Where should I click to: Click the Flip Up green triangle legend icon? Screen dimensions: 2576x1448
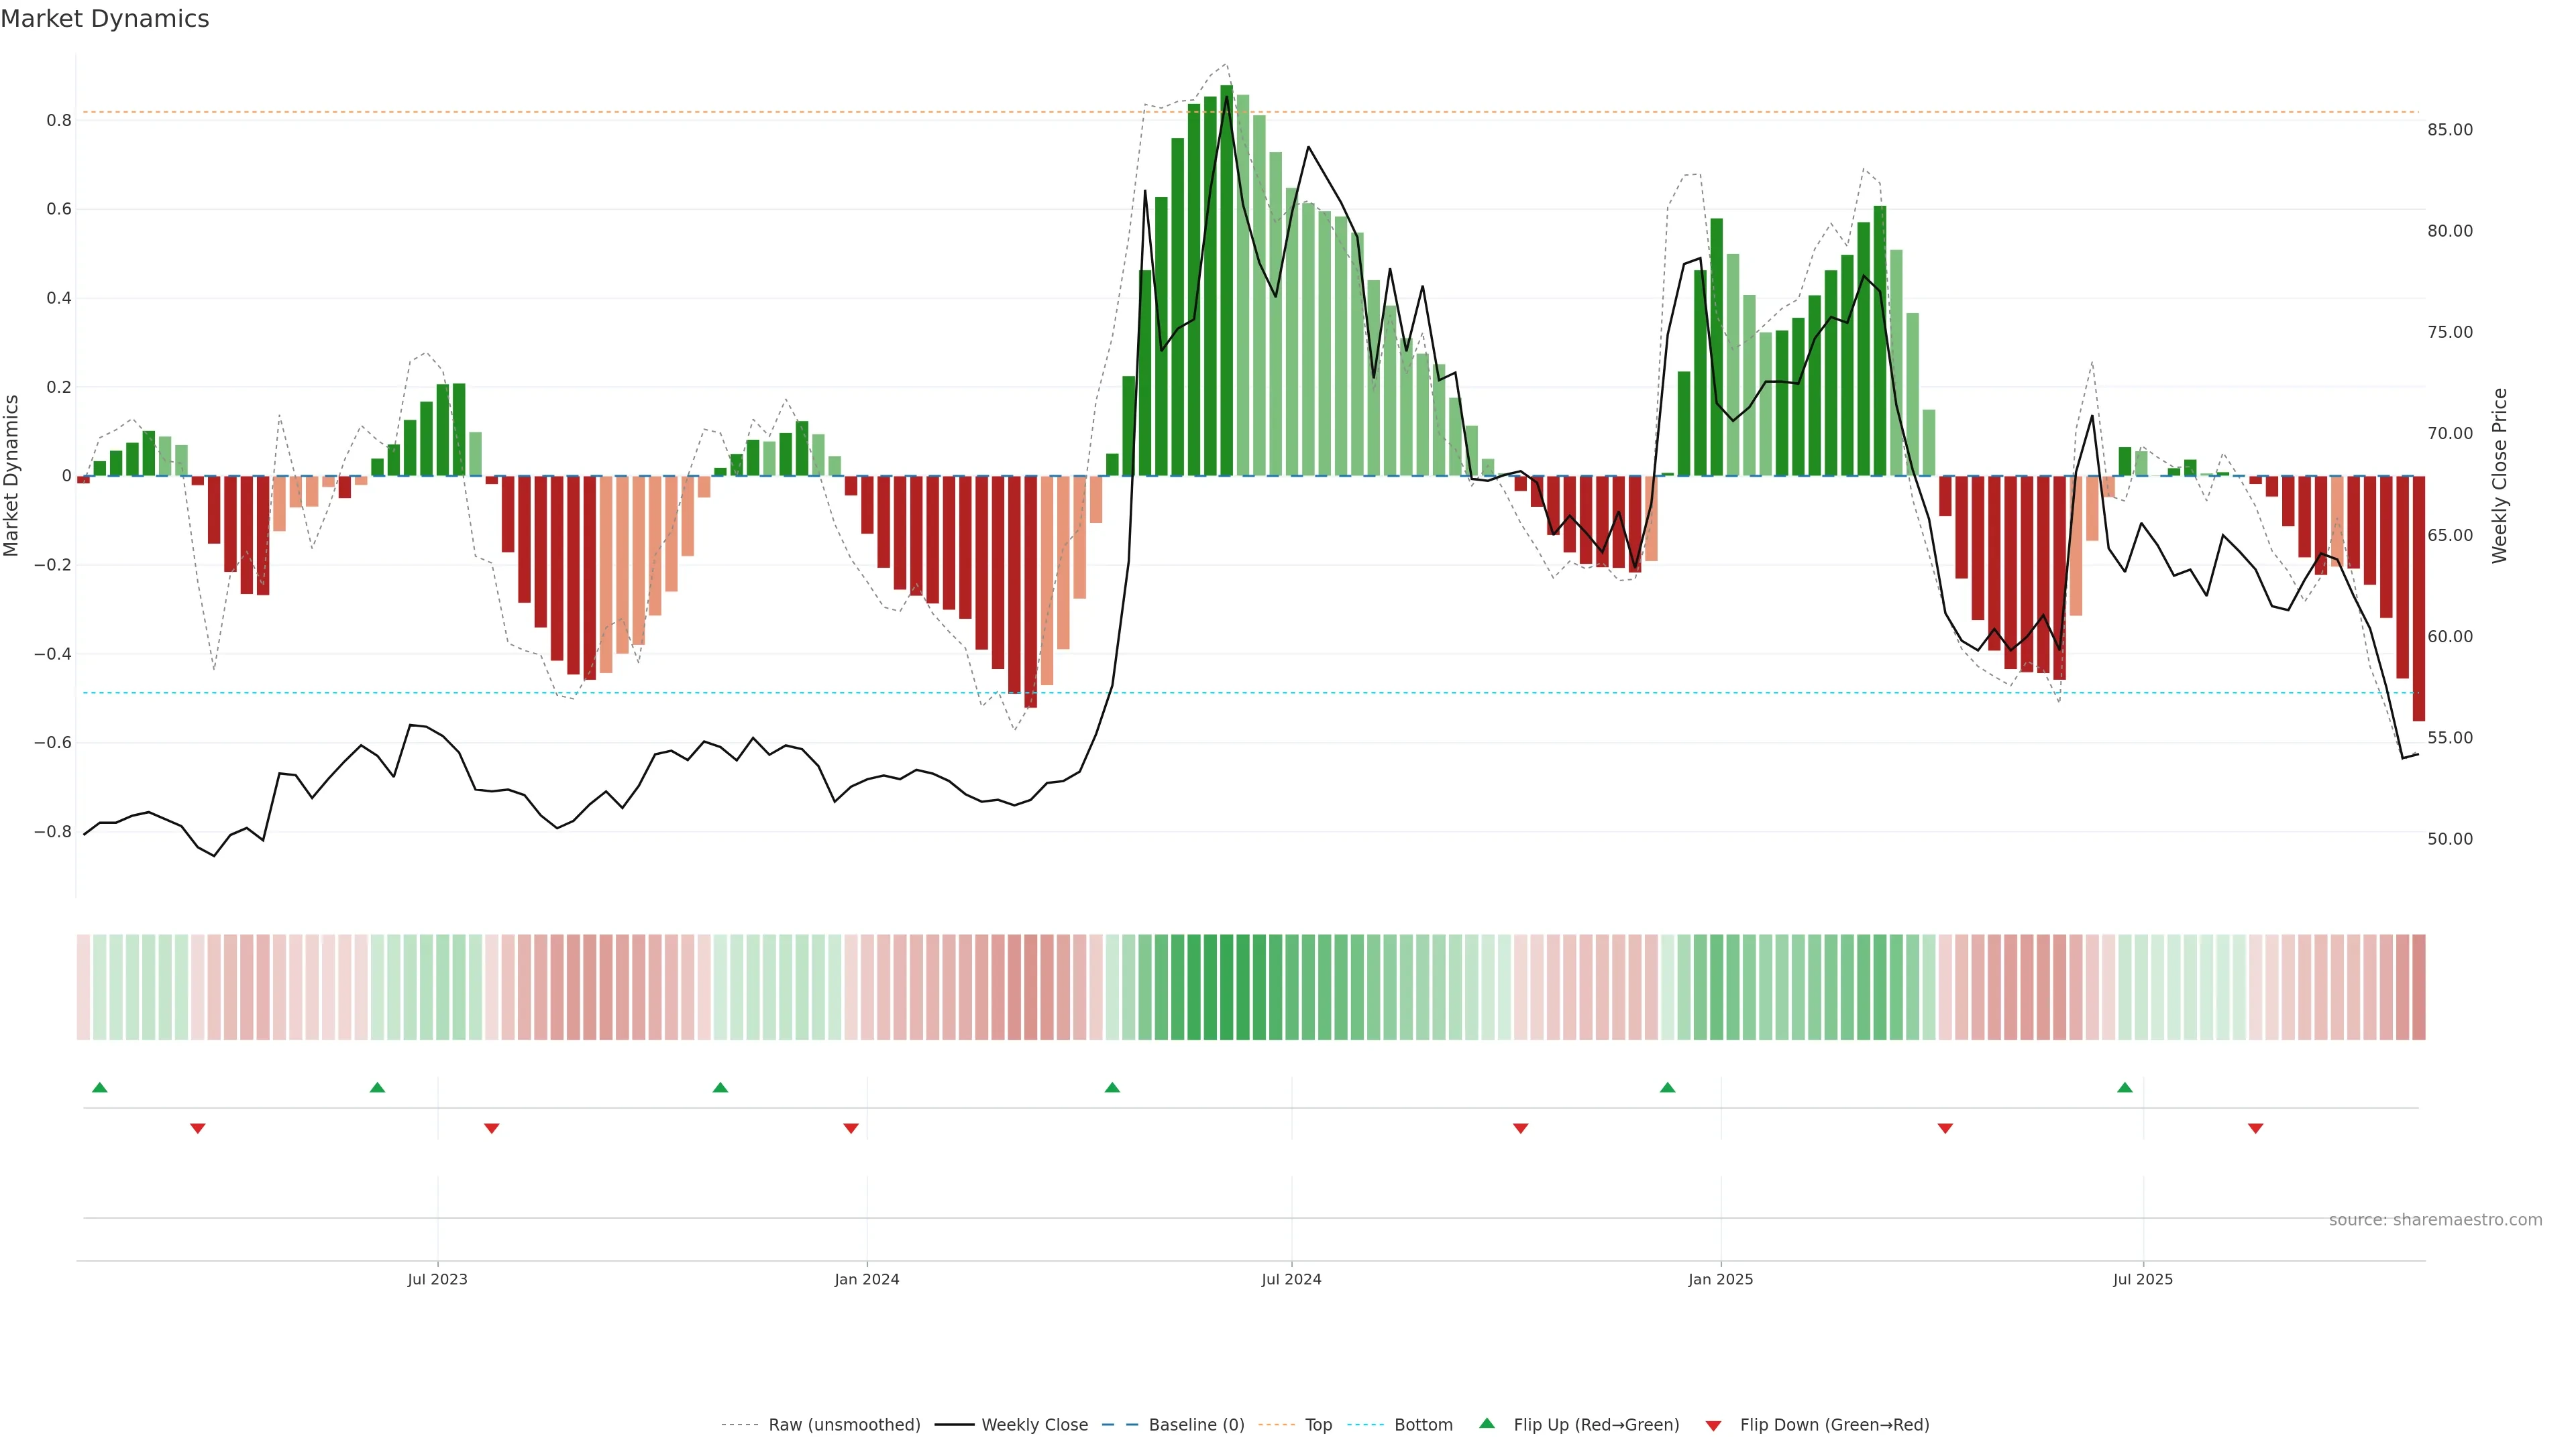[1487, 1423]
